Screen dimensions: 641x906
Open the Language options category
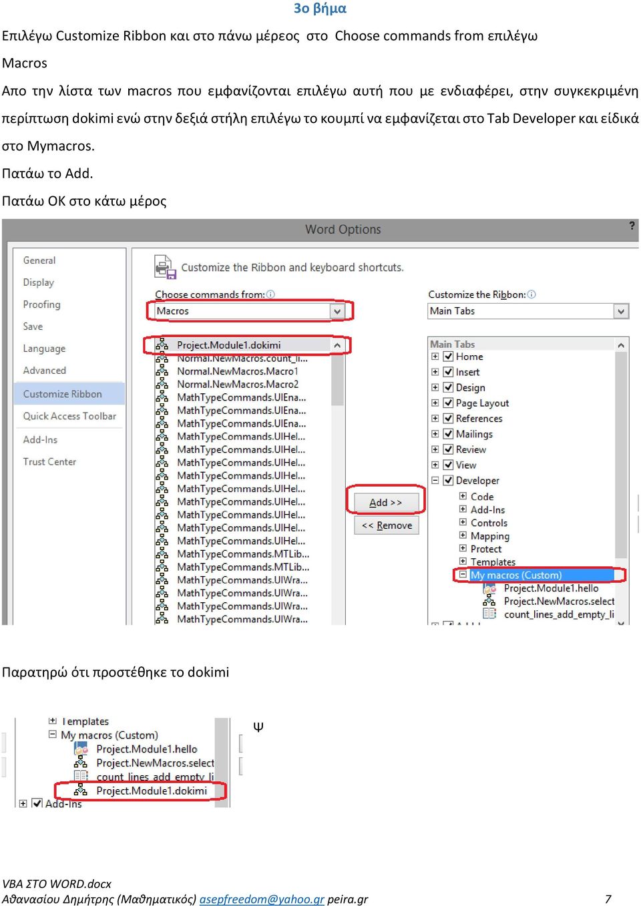[44, 349]
